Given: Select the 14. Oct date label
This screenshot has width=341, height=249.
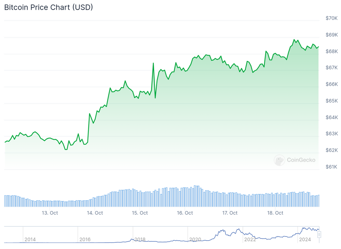Looking at the screenshot, I should click(95, 213).
